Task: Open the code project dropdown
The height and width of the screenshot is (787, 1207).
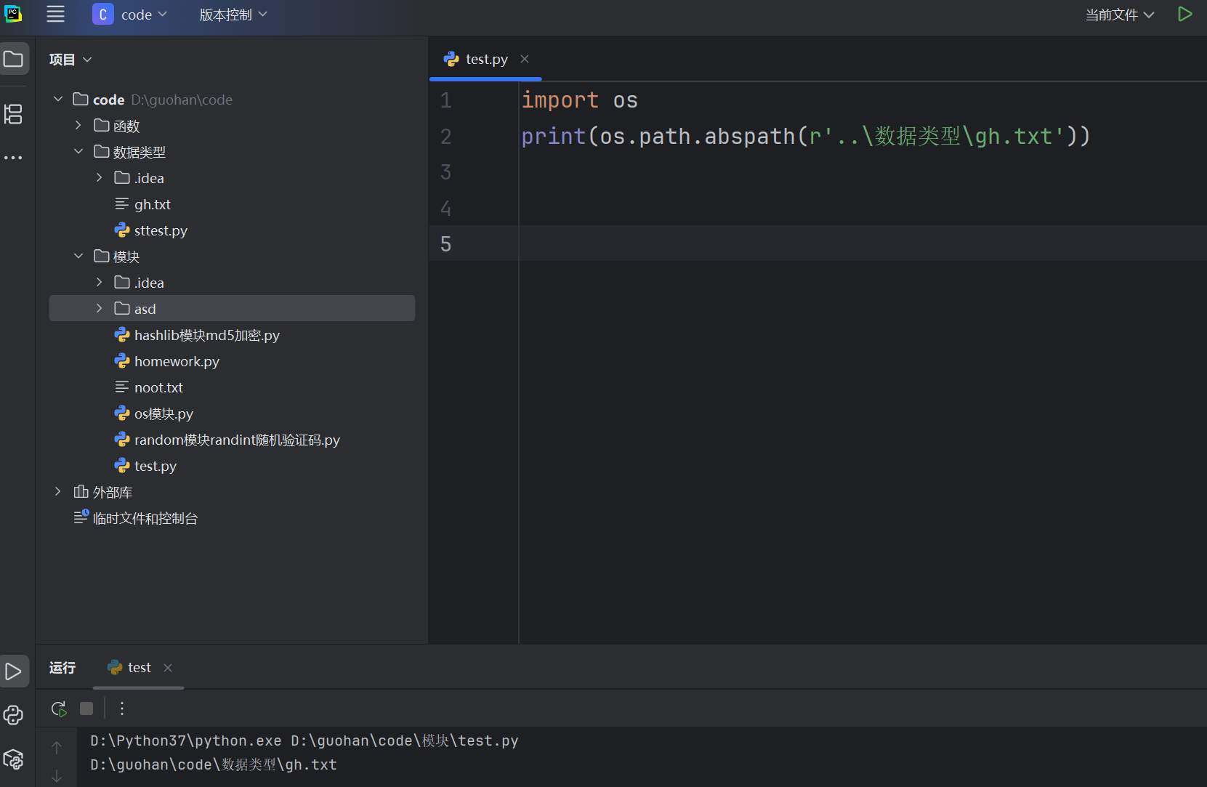Action: pyautogui.click(x=131, y=15)
